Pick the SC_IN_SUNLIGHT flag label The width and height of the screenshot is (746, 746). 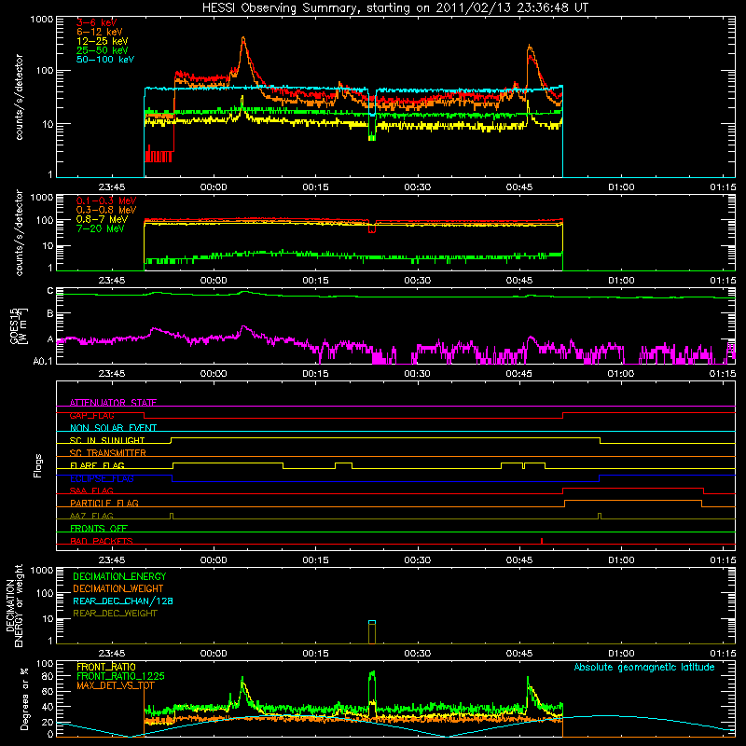pos(107,440)
